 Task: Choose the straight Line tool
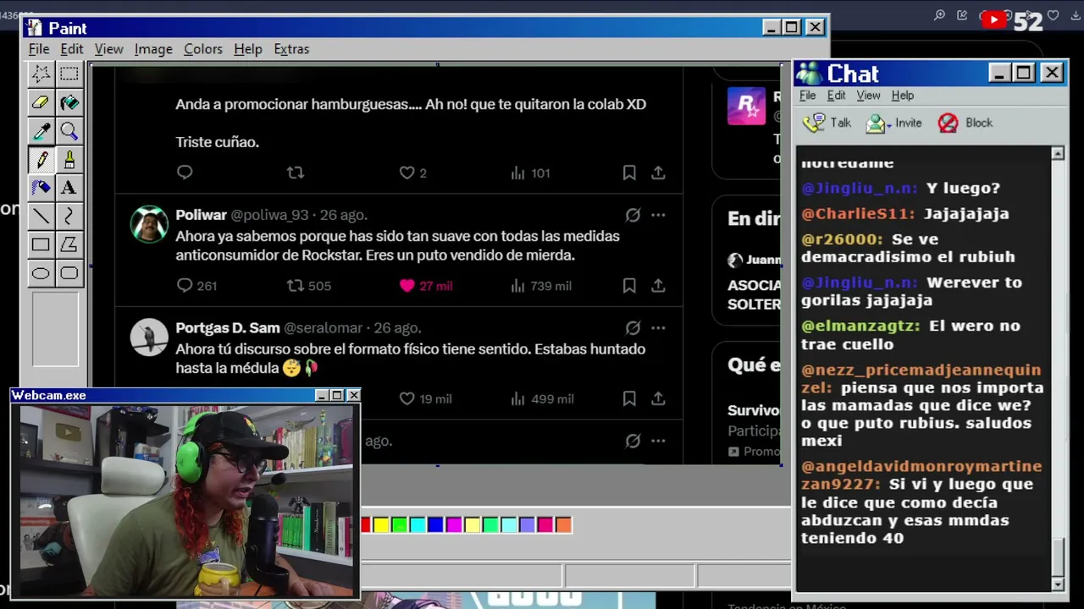41,216
